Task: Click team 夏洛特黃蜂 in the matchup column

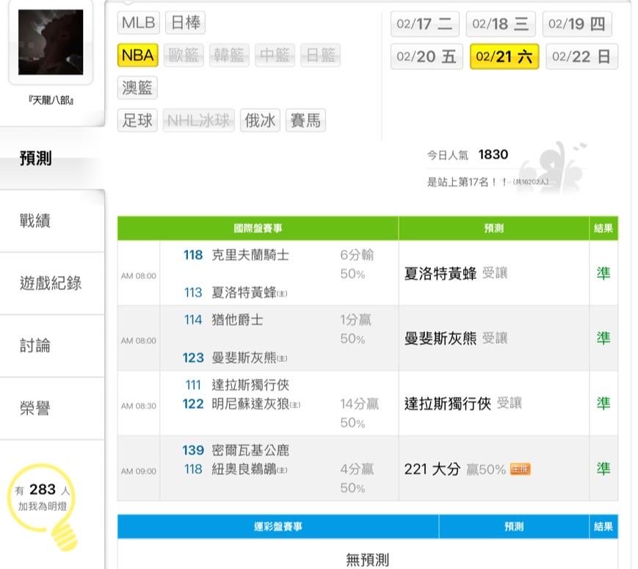Action: coord(244,293)
